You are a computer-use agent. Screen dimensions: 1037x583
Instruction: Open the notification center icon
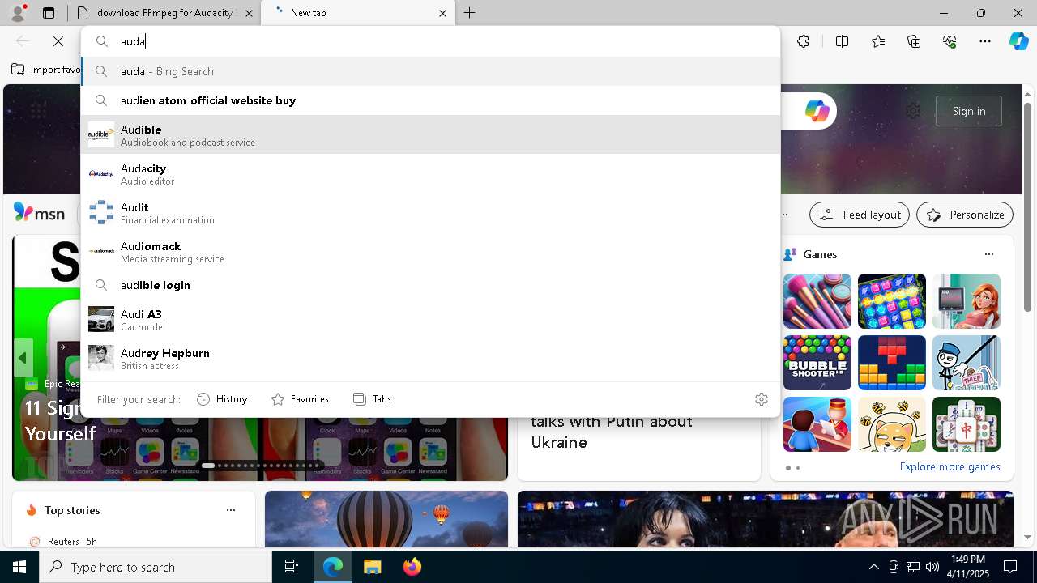(x=1010, y=567)
